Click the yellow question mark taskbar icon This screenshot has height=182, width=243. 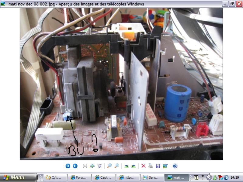(196, 177)
